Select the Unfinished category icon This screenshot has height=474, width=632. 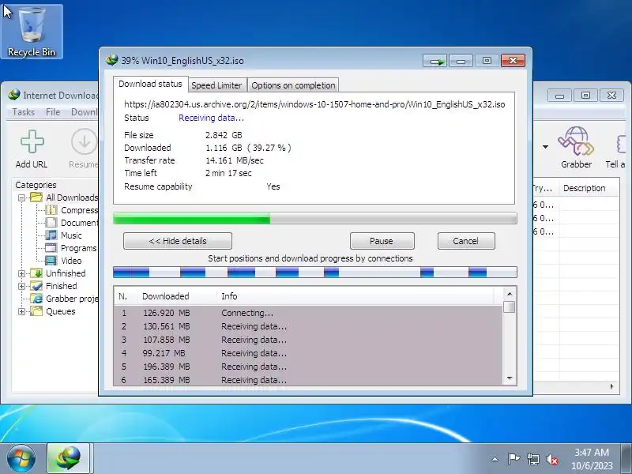point(36,273)
